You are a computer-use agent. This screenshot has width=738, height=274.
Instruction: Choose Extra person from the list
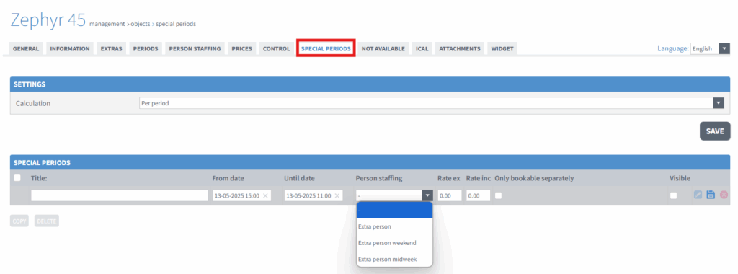tap(394, 226)
